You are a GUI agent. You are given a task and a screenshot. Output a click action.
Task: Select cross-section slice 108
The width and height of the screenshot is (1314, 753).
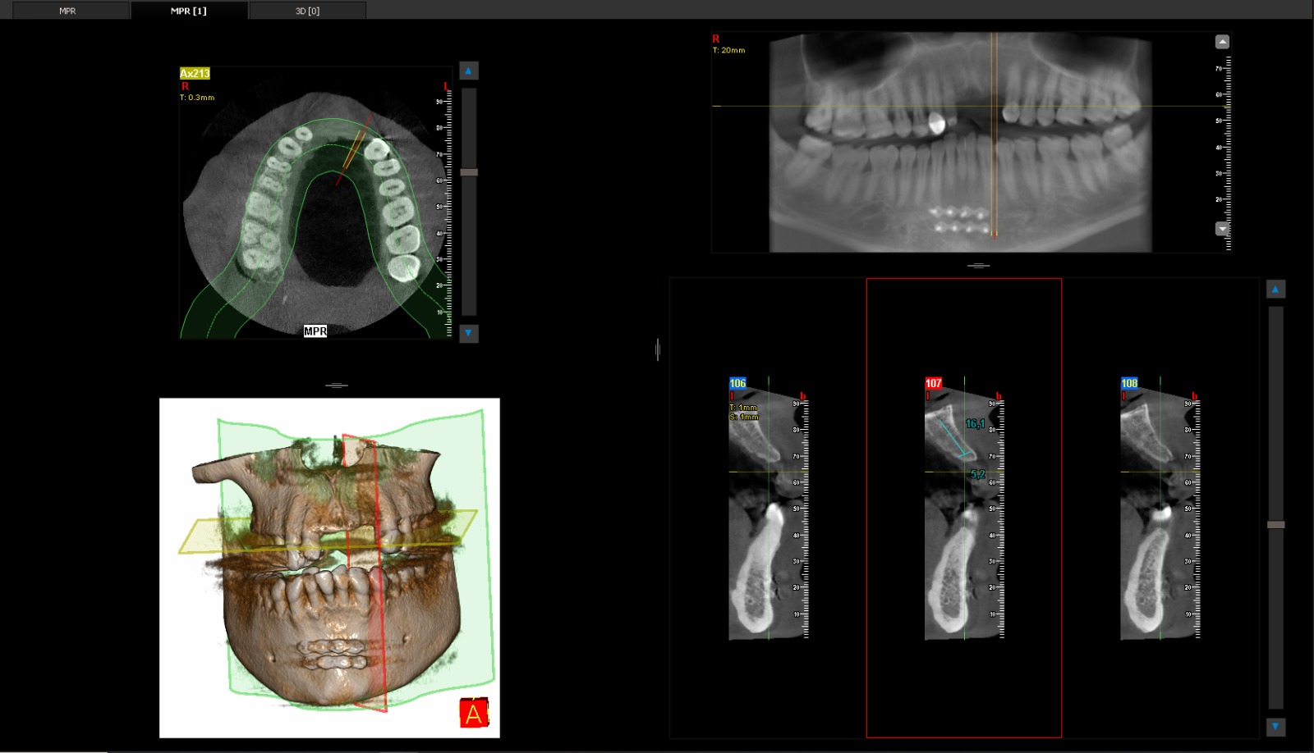click(1129, 383)
